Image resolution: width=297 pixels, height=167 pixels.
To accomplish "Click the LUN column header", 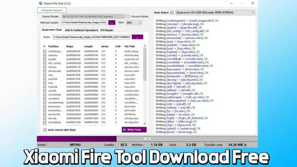I will [x=118, y=46].
